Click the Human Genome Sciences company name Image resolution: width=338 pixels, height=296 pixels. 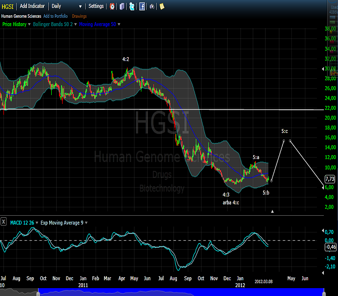(21, 16)
